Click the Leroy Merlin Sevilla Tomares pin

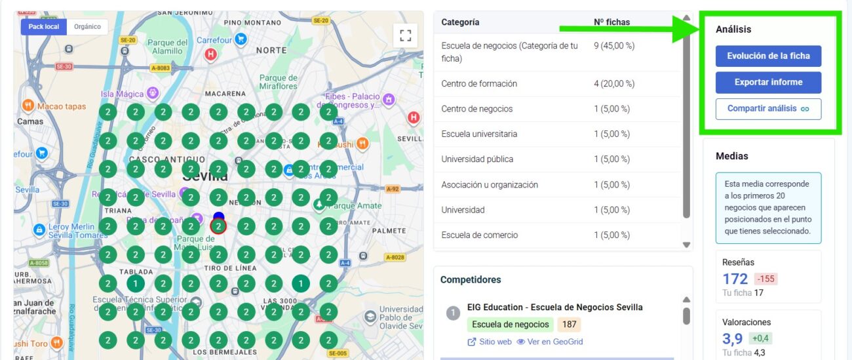pyautogui.click(x=39, y=230)
